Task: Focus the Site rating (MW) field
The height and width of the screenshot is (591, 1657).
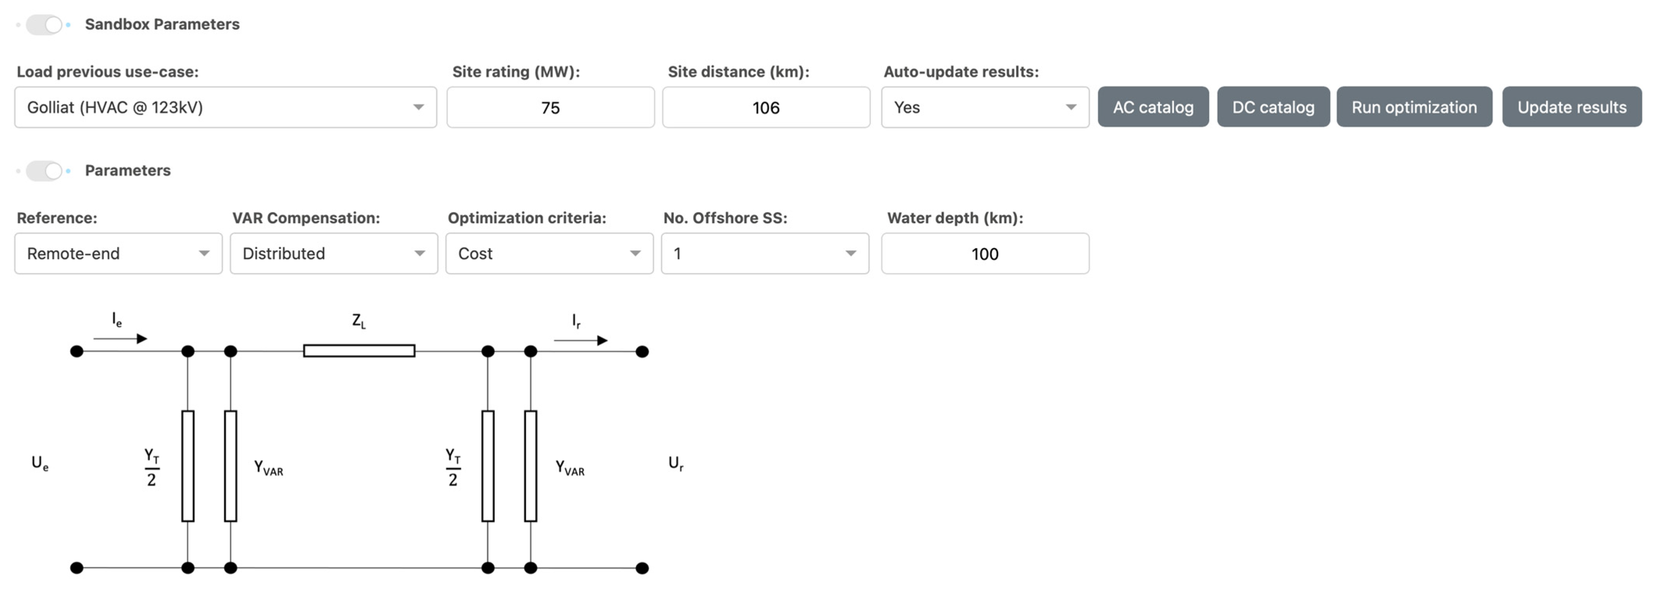Action: coord(551,107)
